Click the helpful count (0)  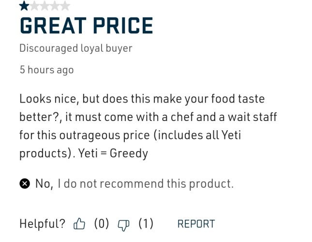[102, 224]
